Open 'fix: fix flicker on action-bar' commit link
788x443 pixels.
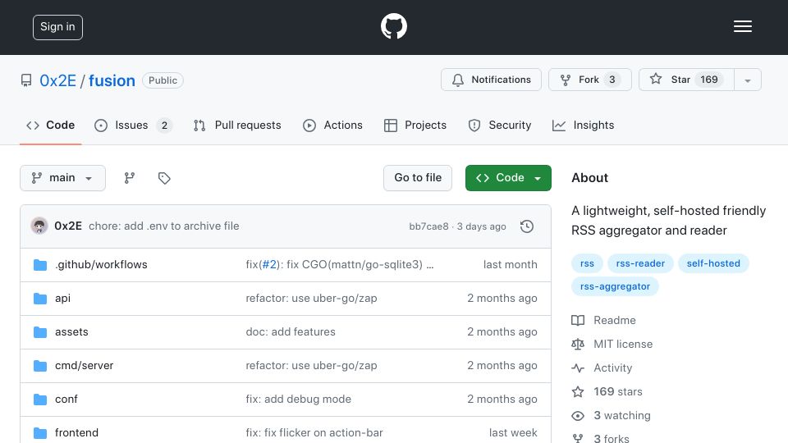tap(314, 433)
